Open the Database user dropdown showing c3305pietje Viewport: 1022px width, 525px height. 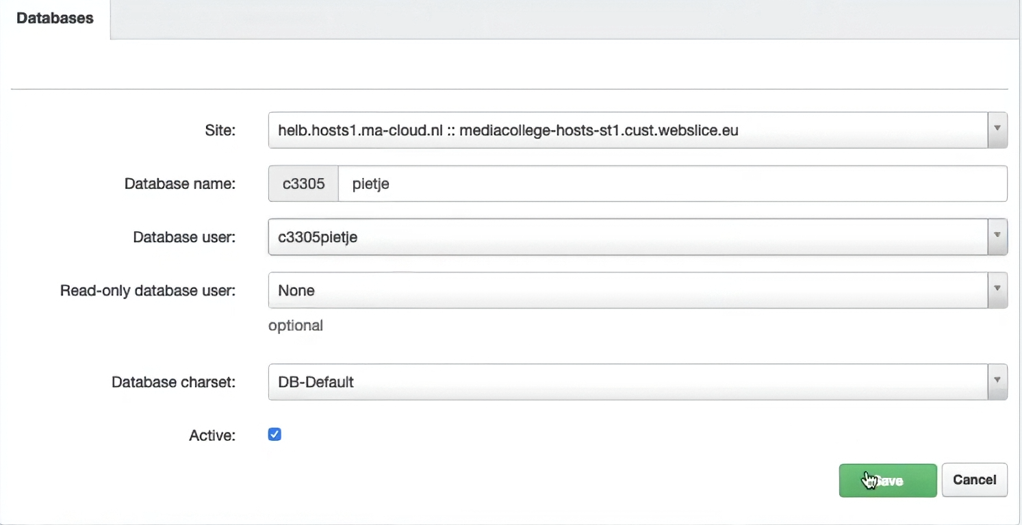click(x=627, y=237)
